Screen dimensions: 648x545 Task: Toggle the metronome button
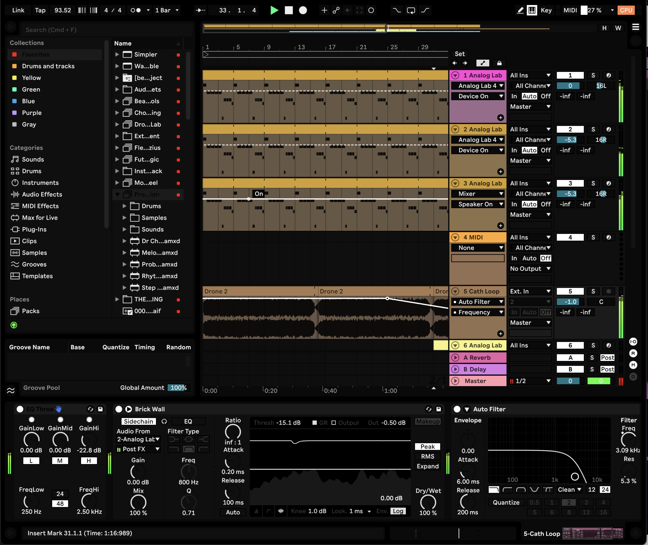[136, 10]
